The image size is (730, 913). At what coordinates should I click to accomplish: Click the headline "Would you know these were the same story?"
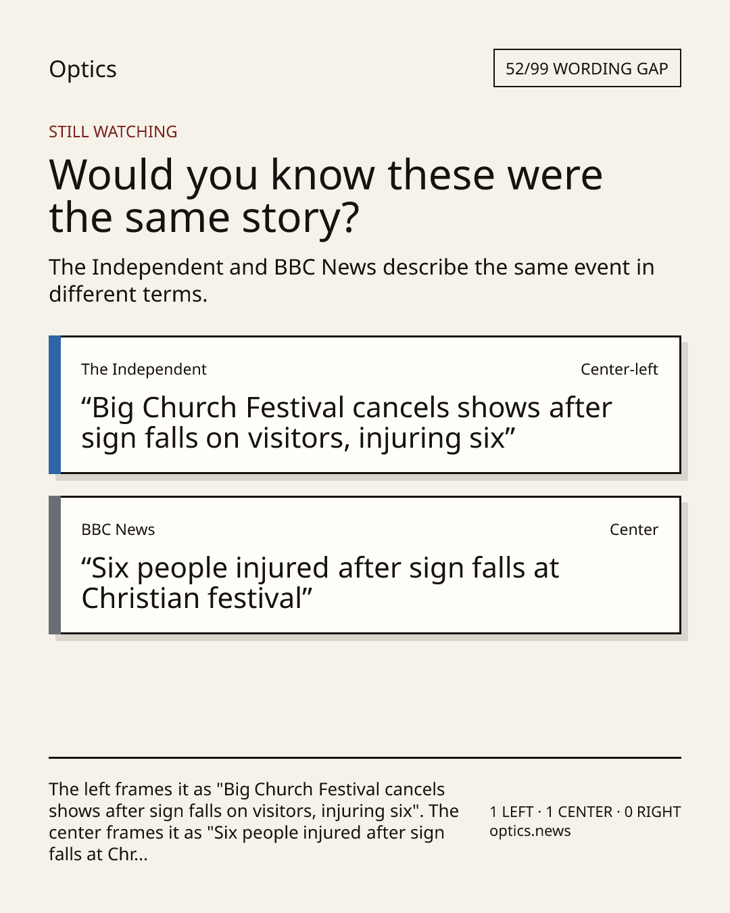tap(326, 195)
